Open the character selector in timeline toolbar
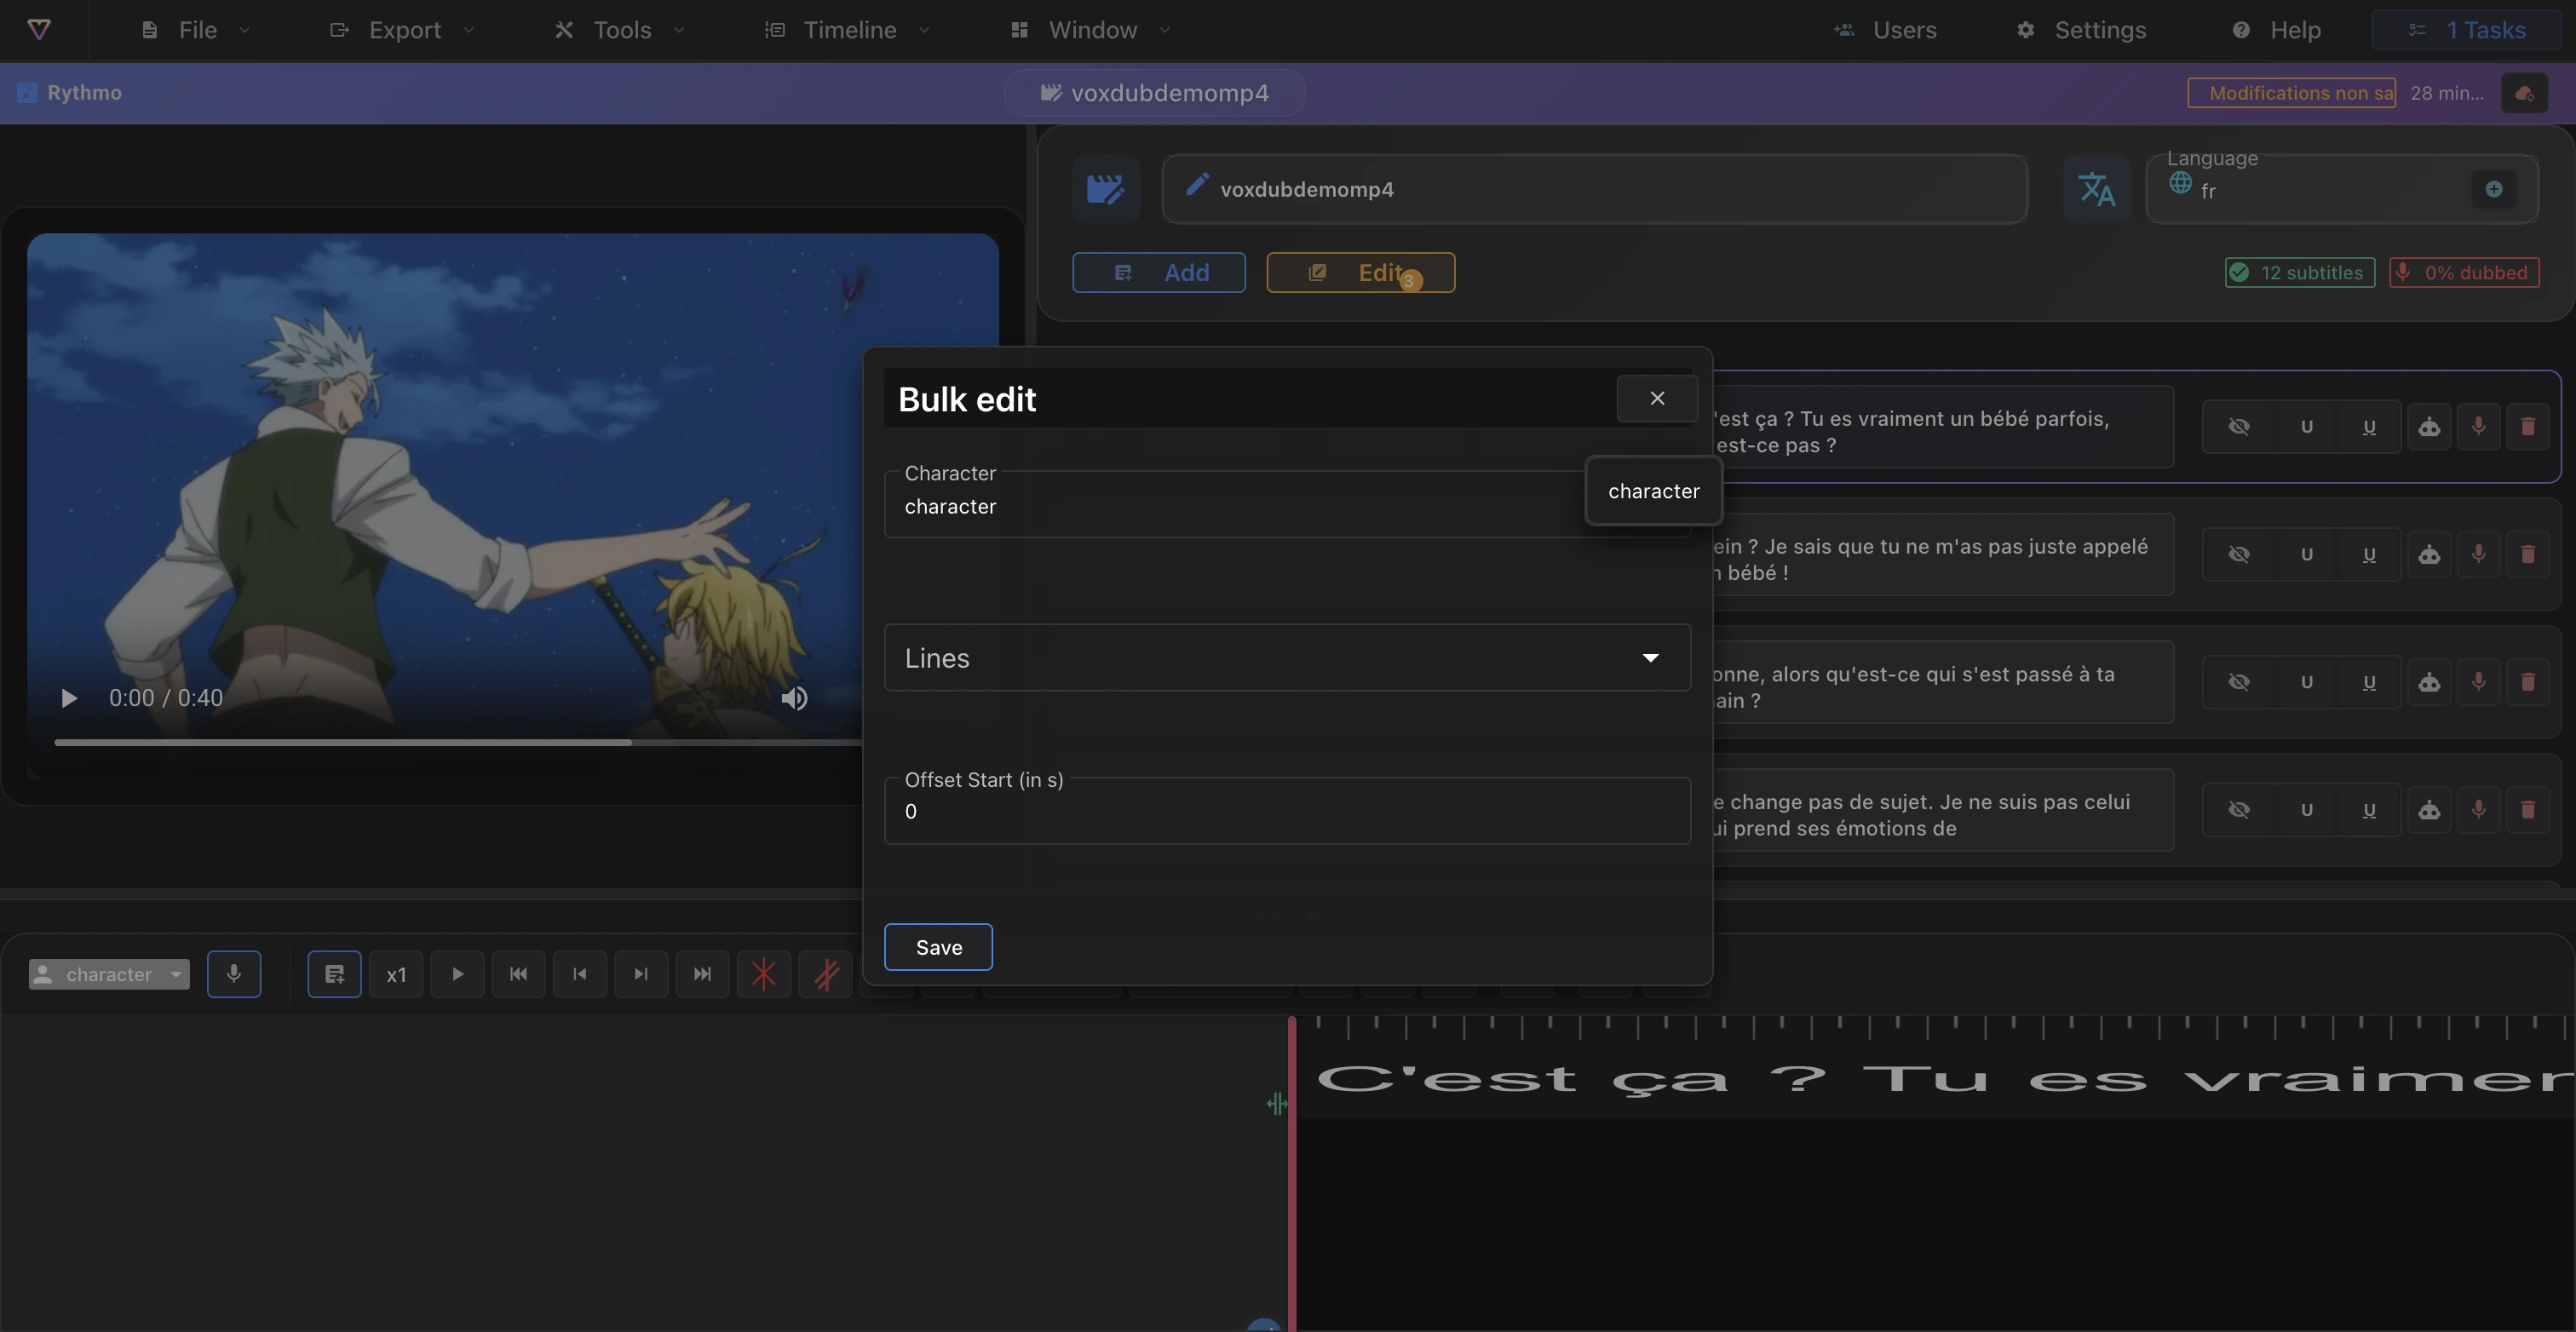Screen dimensions: 2576x1332 click(109, 974)
